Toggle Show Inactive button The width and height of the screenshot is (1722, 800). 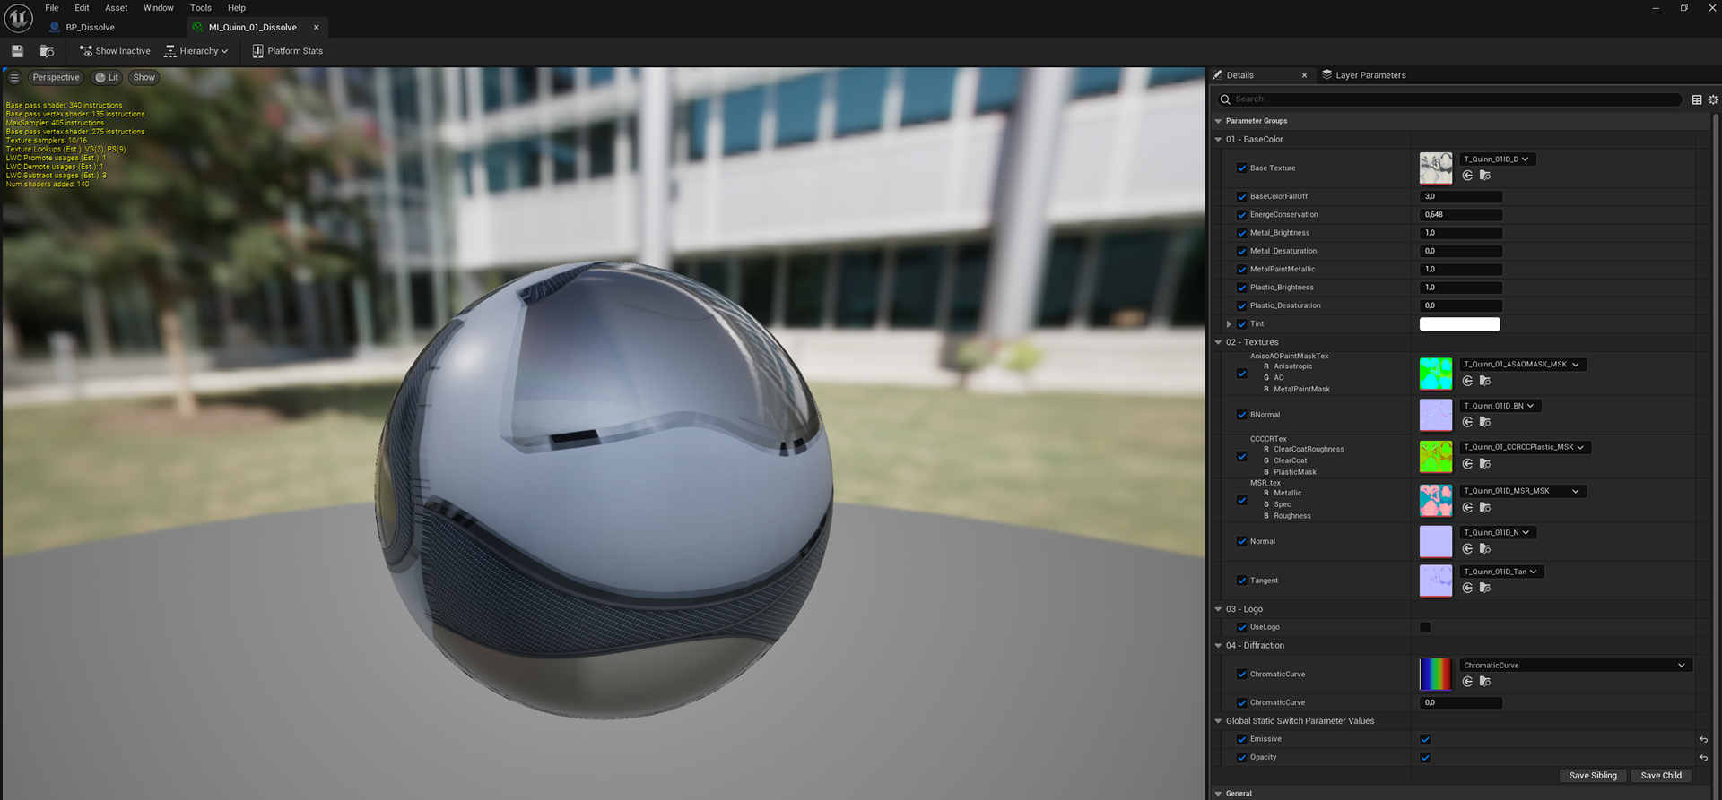point(115,51)
